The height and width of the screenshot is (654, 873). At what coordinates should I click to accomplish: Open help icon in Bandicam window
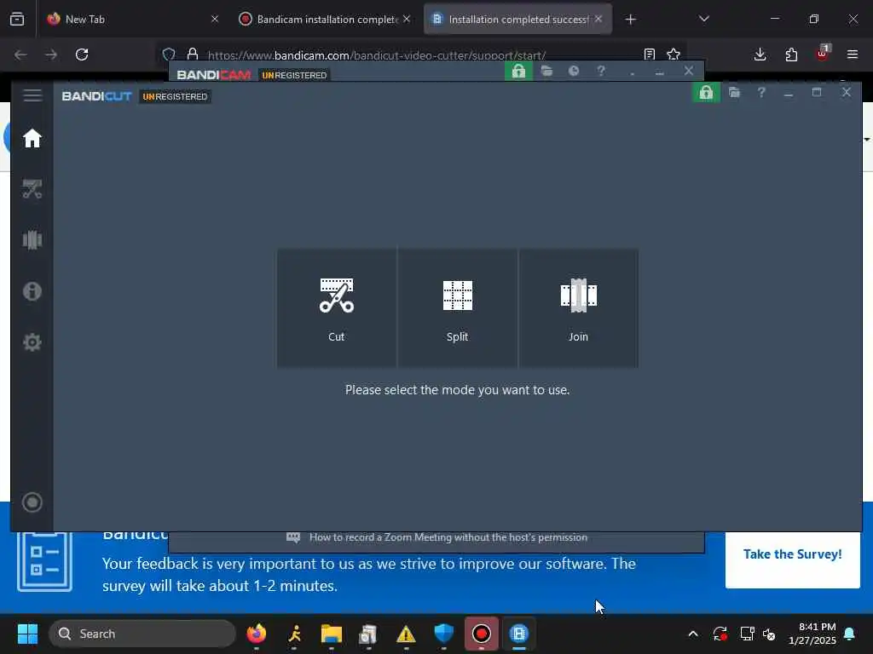point(601,72)
